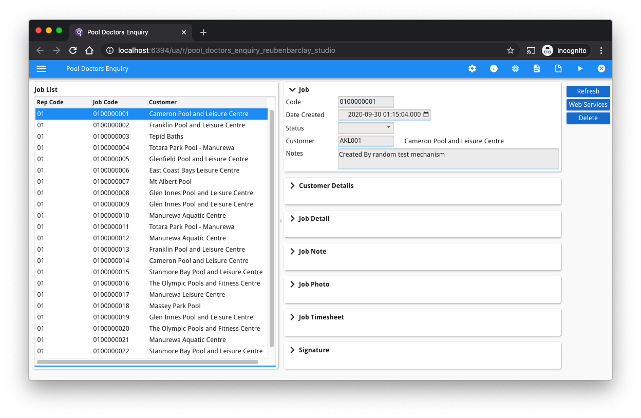Open the Status dropdown
Viewport: 641px width, 418px height.
pyautogui.click(x=366, y=128)
